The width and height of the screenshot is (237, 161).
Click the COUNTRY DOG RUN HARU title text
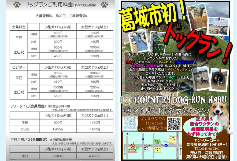[x=180, y=100]
